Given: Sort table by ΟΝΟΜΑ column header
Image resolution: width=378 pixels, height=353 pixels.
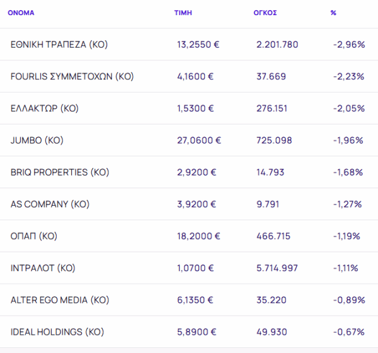Looking at the screenshot, I should pos(21,13).
